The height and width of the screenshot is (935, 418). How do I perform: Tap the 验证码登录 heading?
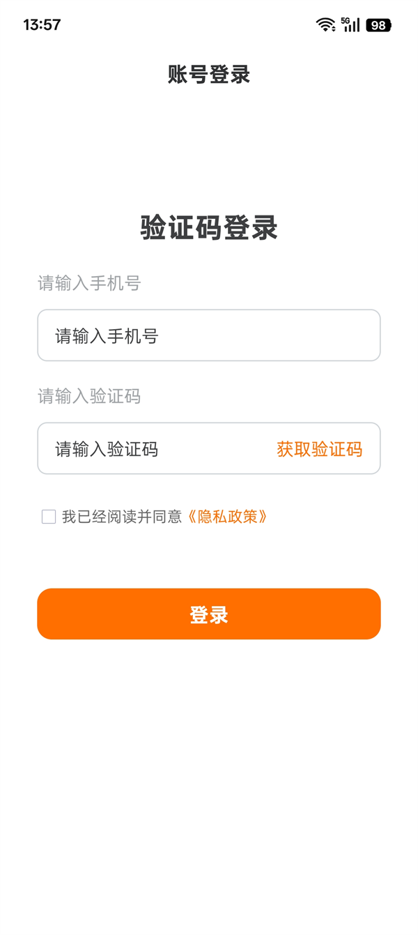(209, 228)
